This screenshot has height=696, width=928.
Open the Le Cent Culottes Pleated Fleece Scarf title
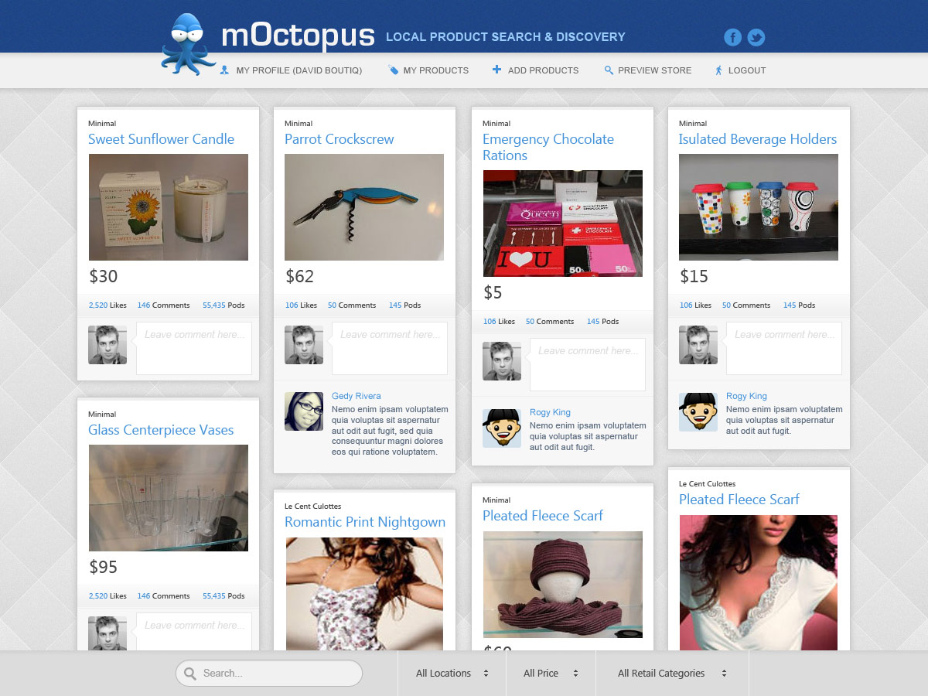click(739, 500)
